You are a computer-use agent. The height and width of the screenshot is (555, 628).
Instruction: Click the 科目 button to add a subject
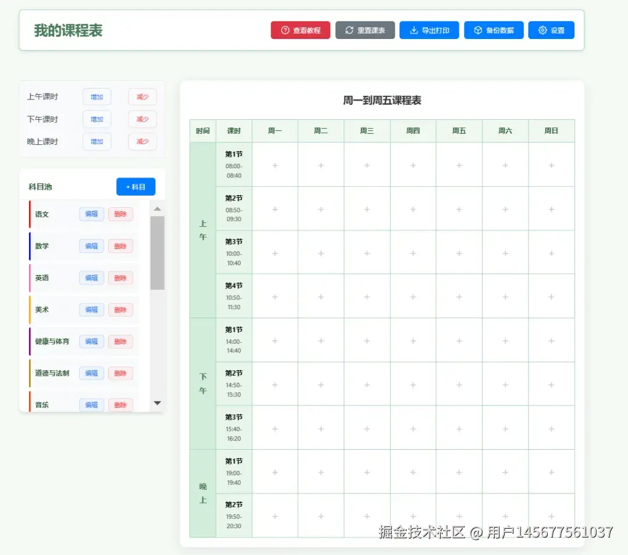[135, 187]
